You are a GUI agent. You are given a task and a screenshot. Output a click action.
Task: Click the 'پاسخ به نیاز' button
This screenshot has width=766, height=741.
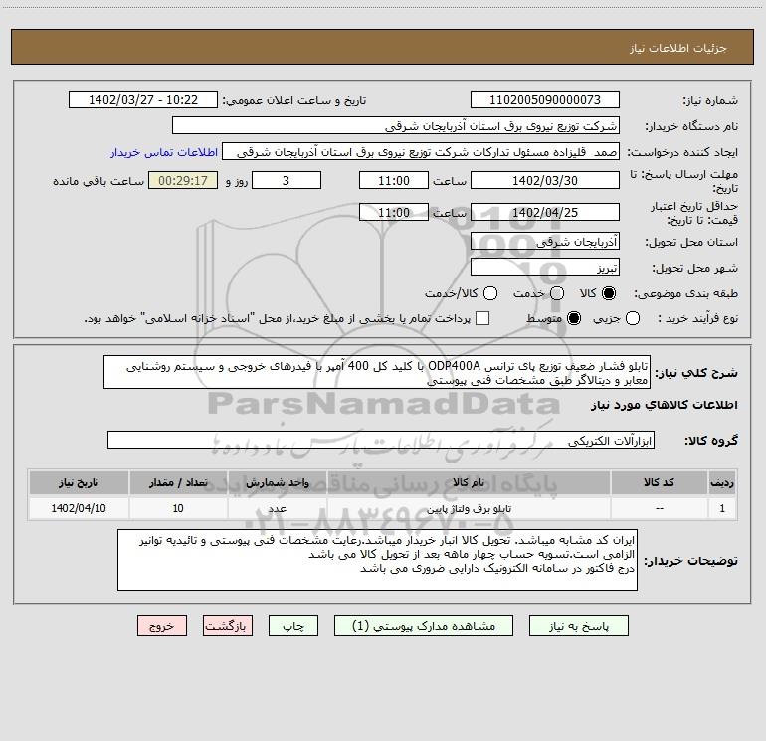point(578,626)
